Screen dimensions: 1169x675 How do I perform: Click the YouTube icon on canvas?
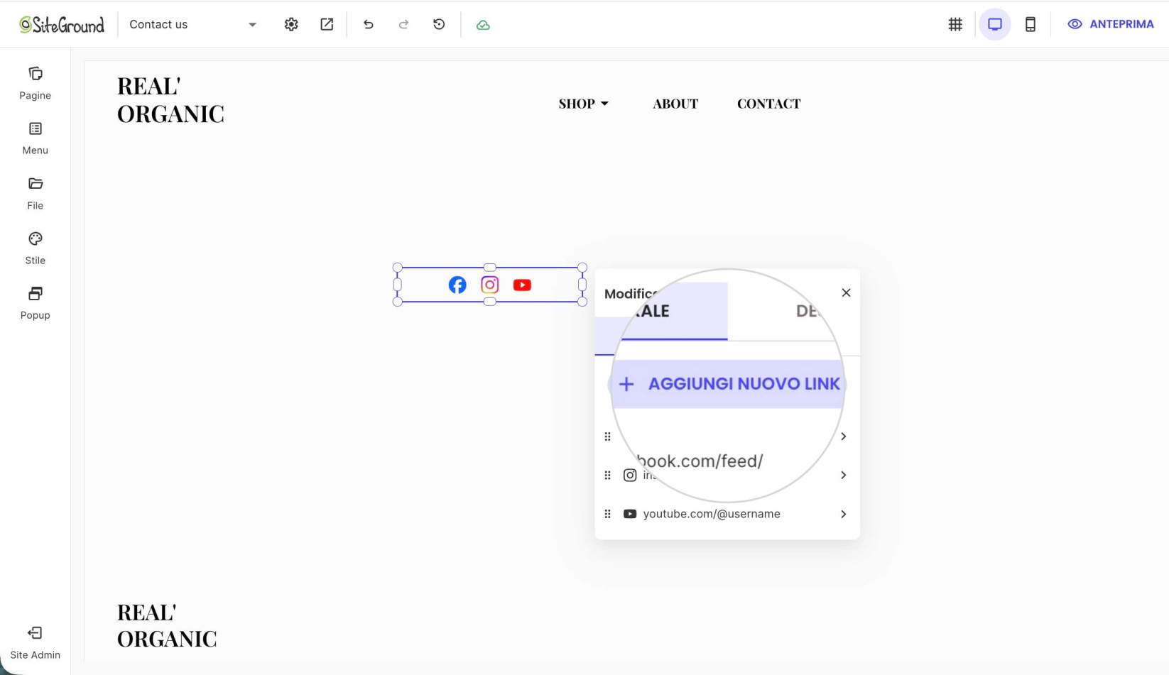pyautogui.click(x=522, y=285)
